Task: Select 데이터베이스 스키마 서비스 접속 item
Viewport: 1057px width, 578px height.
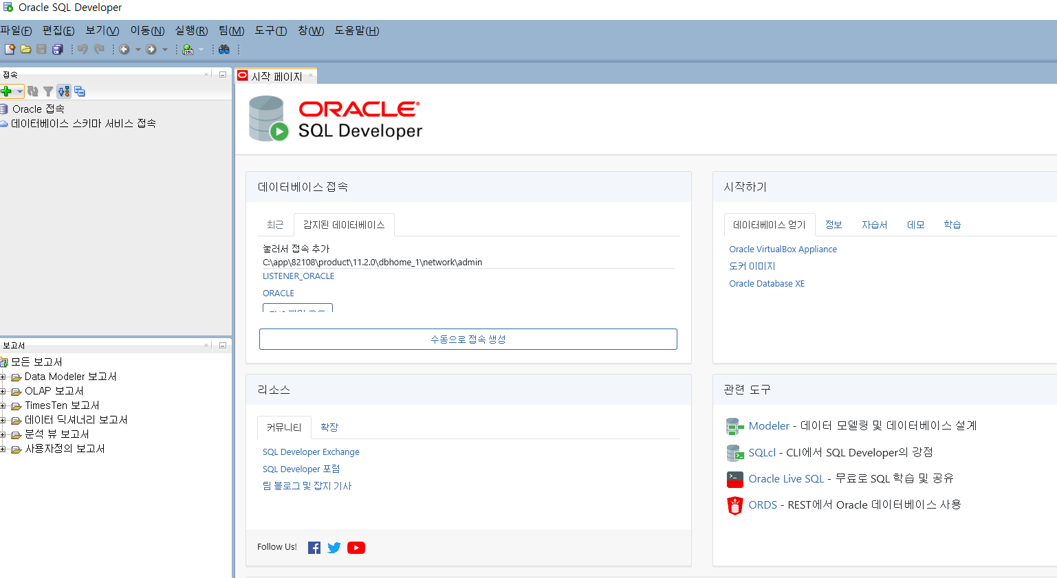Action: point(83,124)
